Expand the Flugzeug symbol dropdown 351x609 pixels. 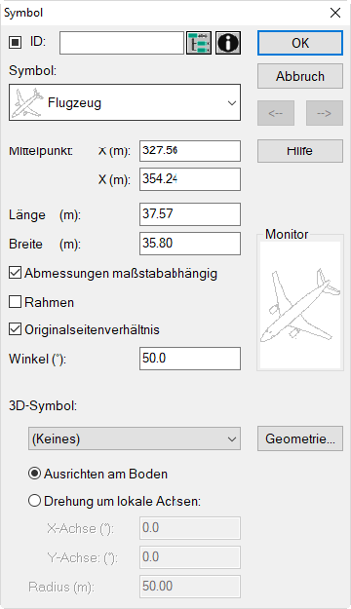tap(125, 102)
